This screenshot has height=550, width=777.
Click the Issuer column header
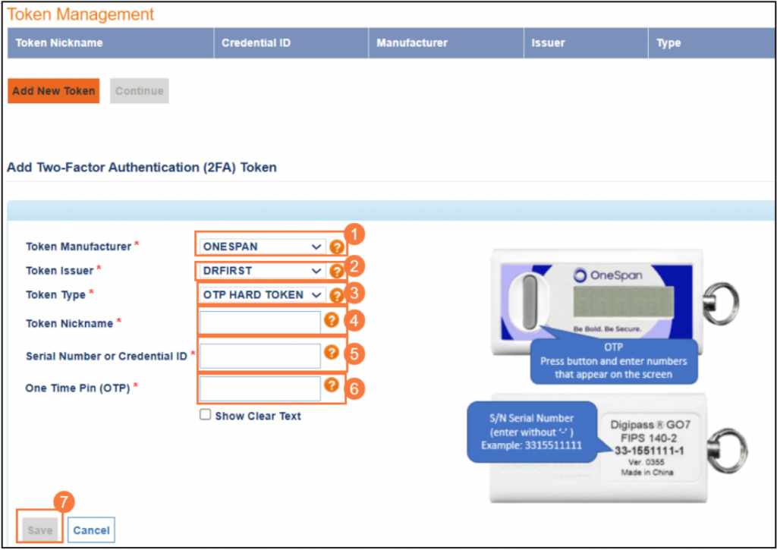(x=548, y=43)
